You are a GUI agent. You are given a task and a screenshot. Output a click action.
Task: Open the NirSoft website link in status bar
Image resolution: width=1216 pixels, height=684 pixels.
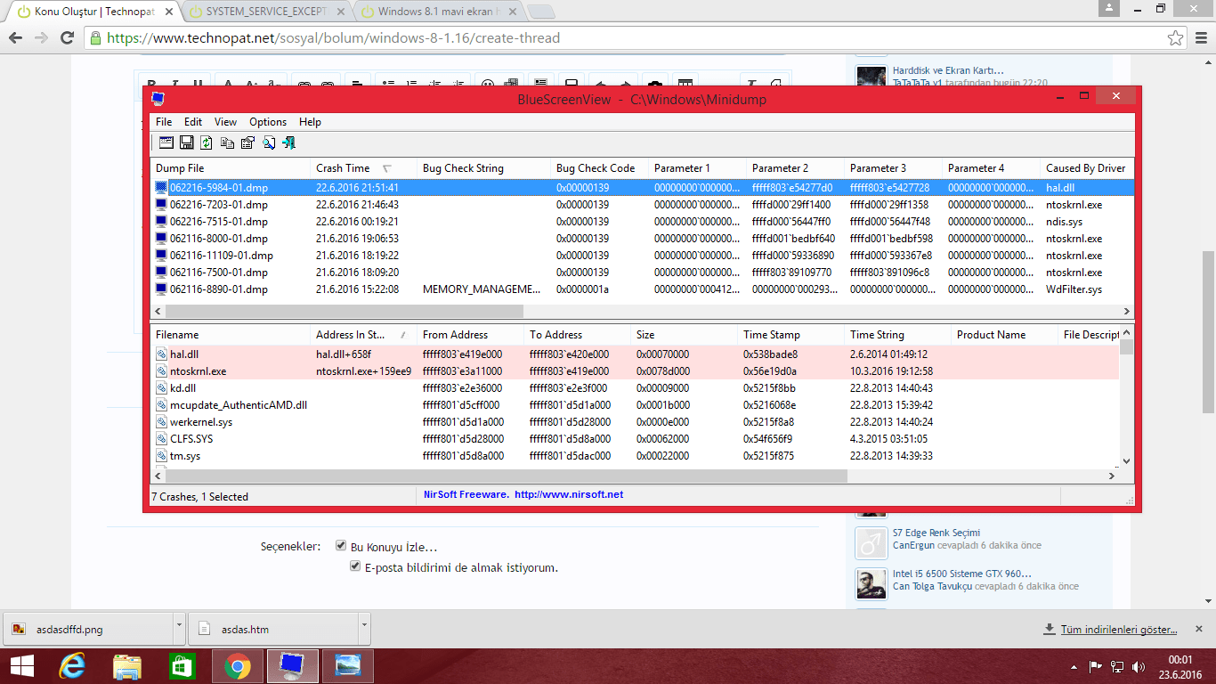[x=569, y=494]
